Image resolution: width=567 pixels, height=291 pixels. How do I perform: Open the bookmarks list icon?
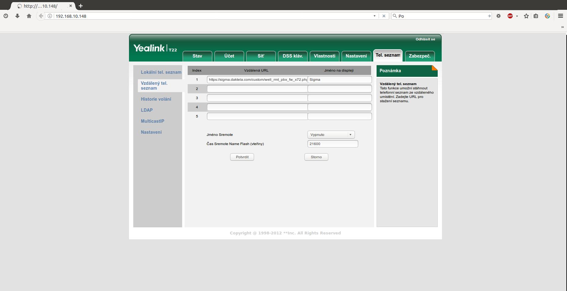pos(536,16)
